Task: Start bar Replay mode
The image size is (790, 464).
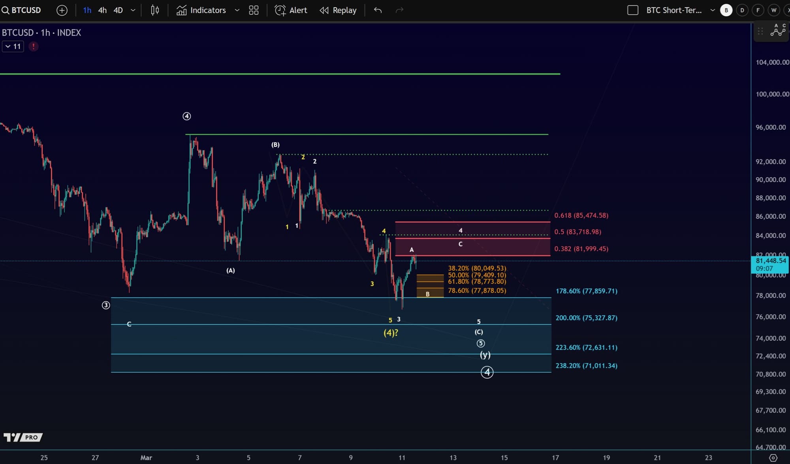Action: [338, 10]
